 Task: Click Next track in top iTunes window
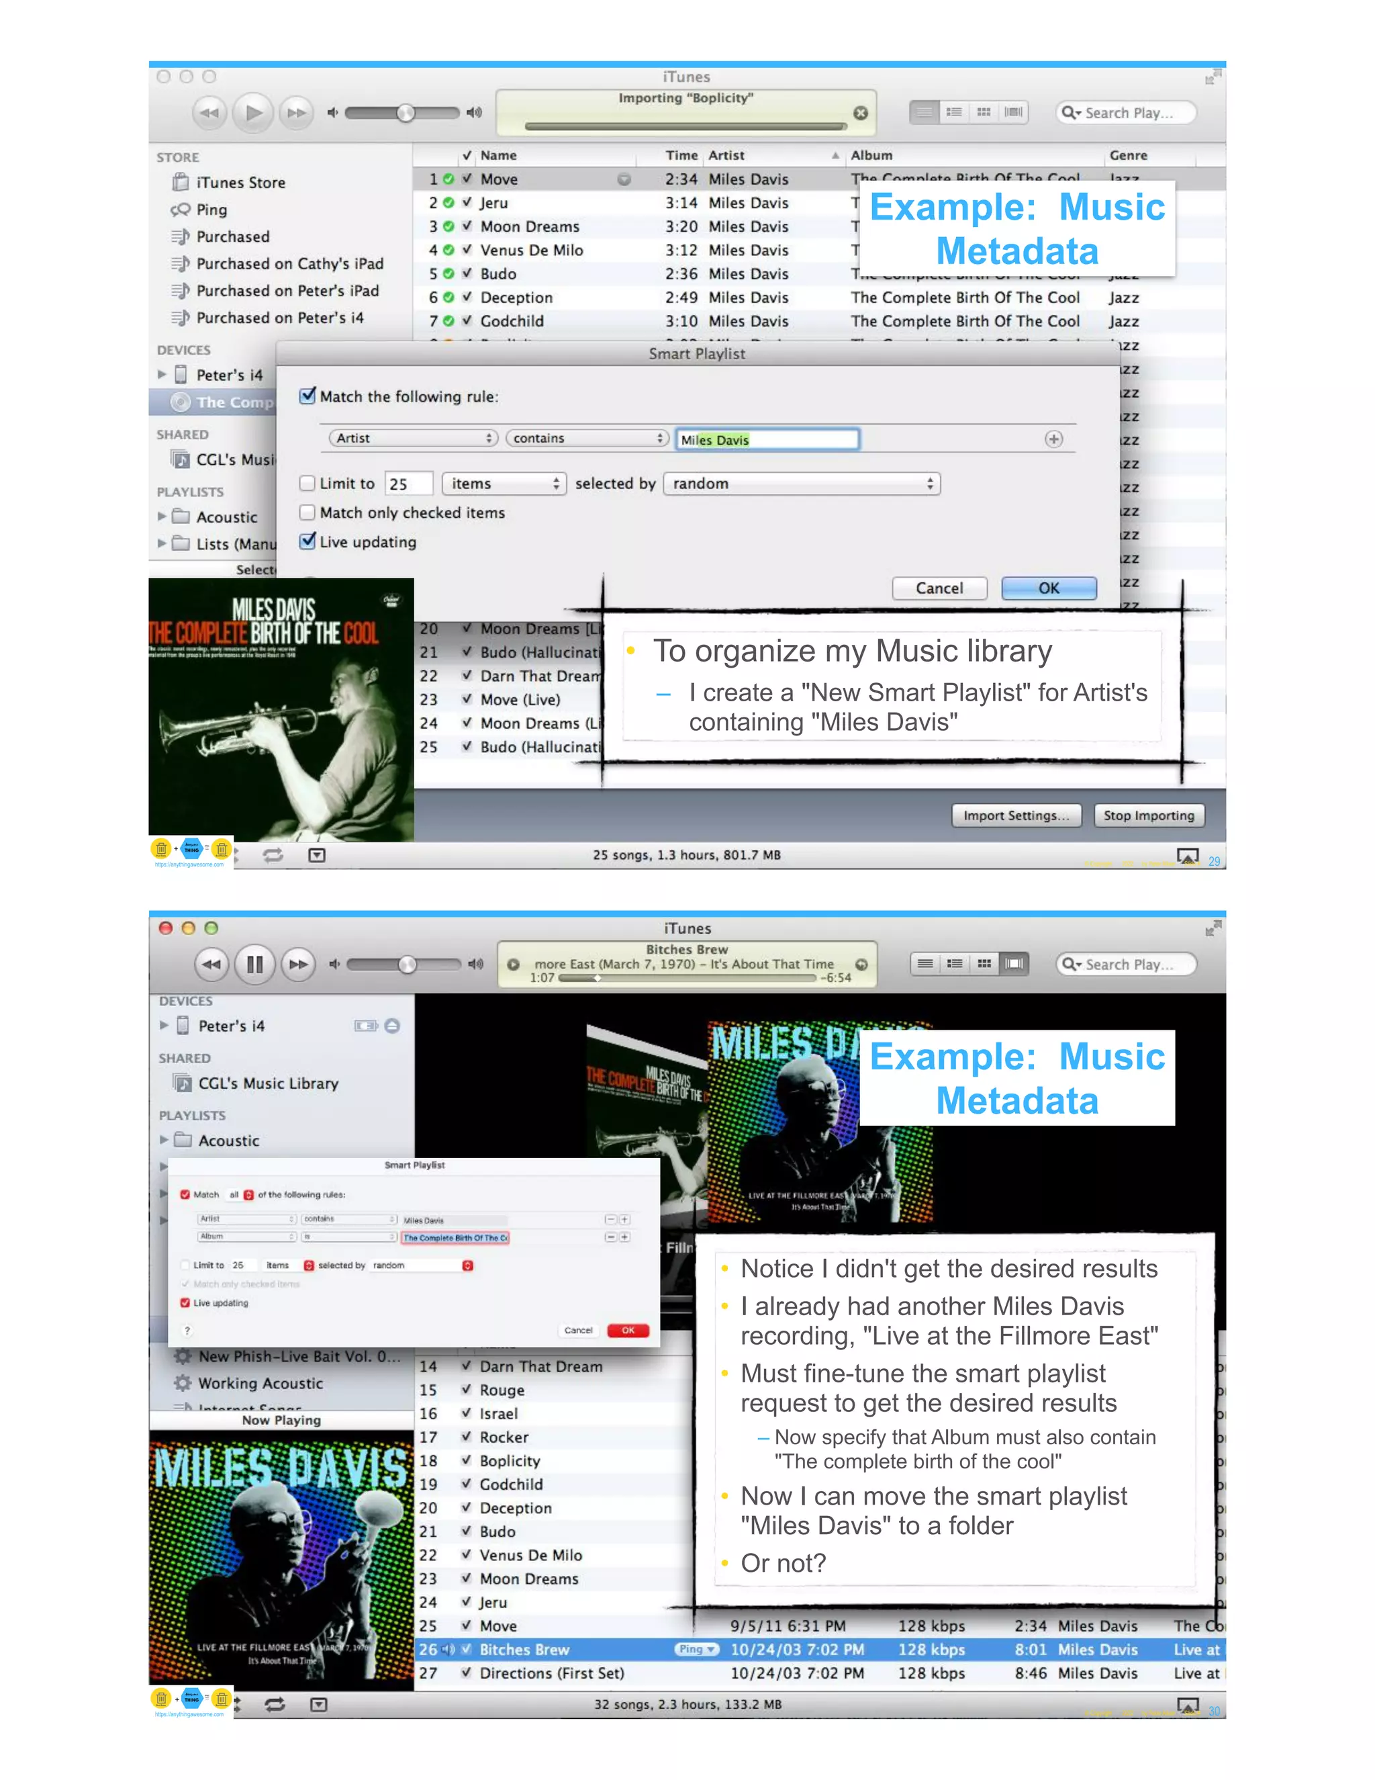(297, 112)
